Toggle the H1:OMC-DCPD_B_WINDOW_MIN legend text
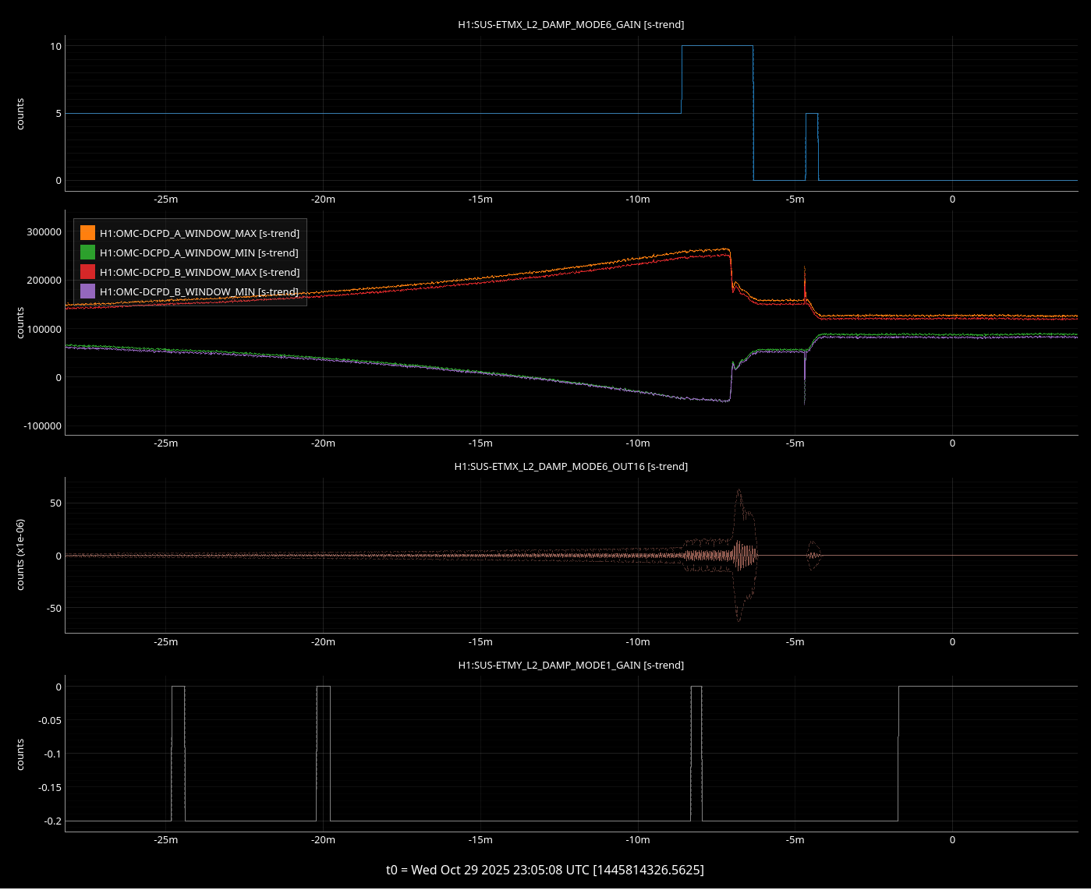Screen dimensions: 1091x890 tap(199, 291)
